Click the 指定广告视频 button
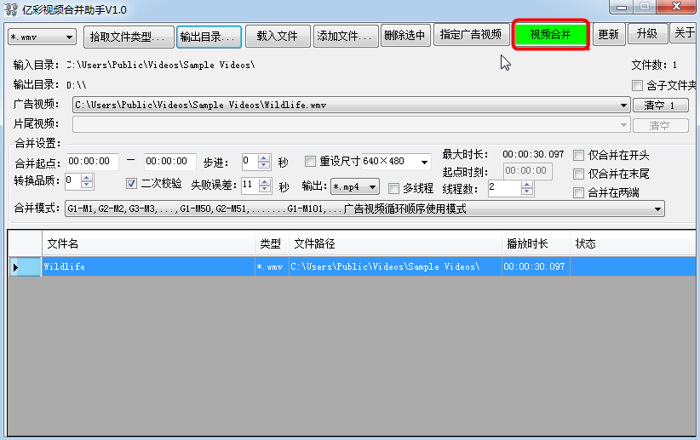This screenshot has height=440, width=700. pyautogui.click(x=471, y=35)
